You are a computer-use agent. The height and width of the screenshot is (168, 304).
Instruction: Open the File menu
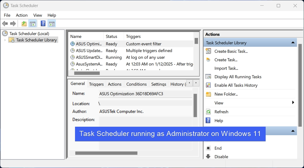pos(7,15)
